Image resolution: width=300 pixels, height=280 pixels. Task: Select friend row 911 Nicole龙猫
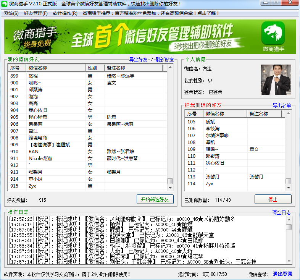[87, 159]
